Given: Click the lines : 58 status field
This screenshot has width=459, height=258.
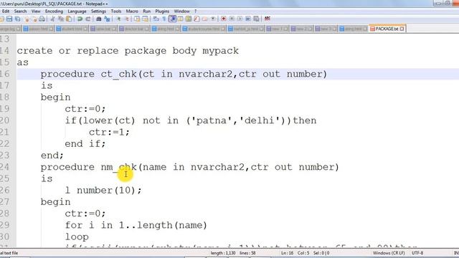Looking at the screenshot, I should point(247,253).
